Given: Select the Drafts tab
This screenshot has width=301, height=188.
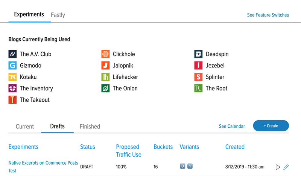Looking at the screenshot, I should [58, 126].
